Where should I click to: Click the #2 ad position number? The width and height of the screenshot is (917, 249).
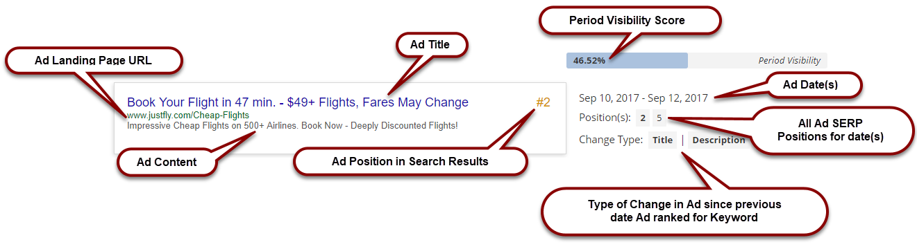click(x=543, y=102)
